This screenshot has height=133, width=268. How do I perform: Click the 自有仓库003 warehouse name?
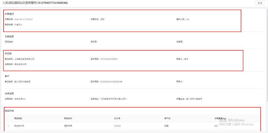pyautogui.click(x=20, y=99)
